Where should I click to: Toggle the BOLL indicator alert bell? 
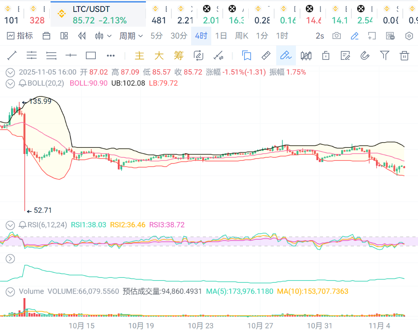coord(23,83)
